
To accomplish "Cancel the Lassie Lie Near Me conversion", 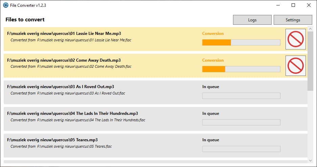I will tap(295, 39).
